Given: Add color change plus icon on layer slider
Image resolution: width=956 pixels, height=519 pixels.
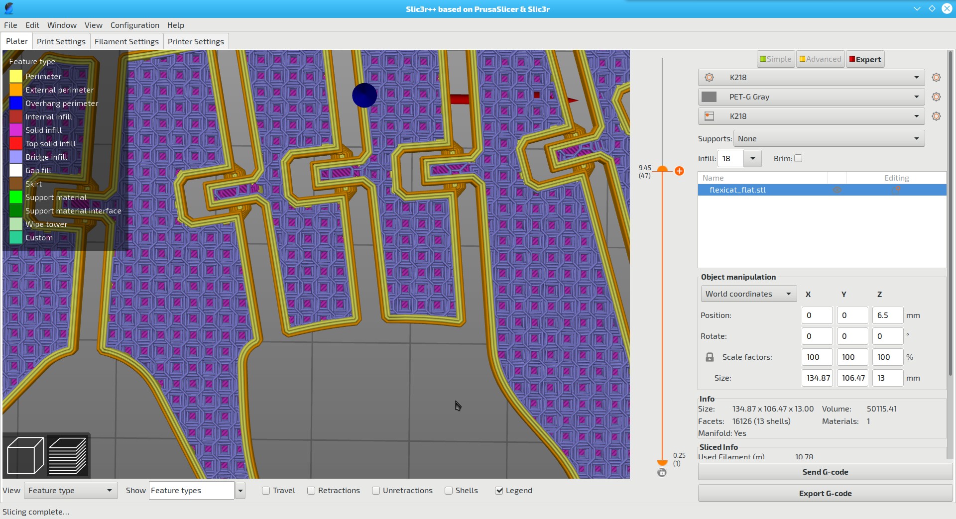Looking at the screenshot, I should click(x=679, y=171).
